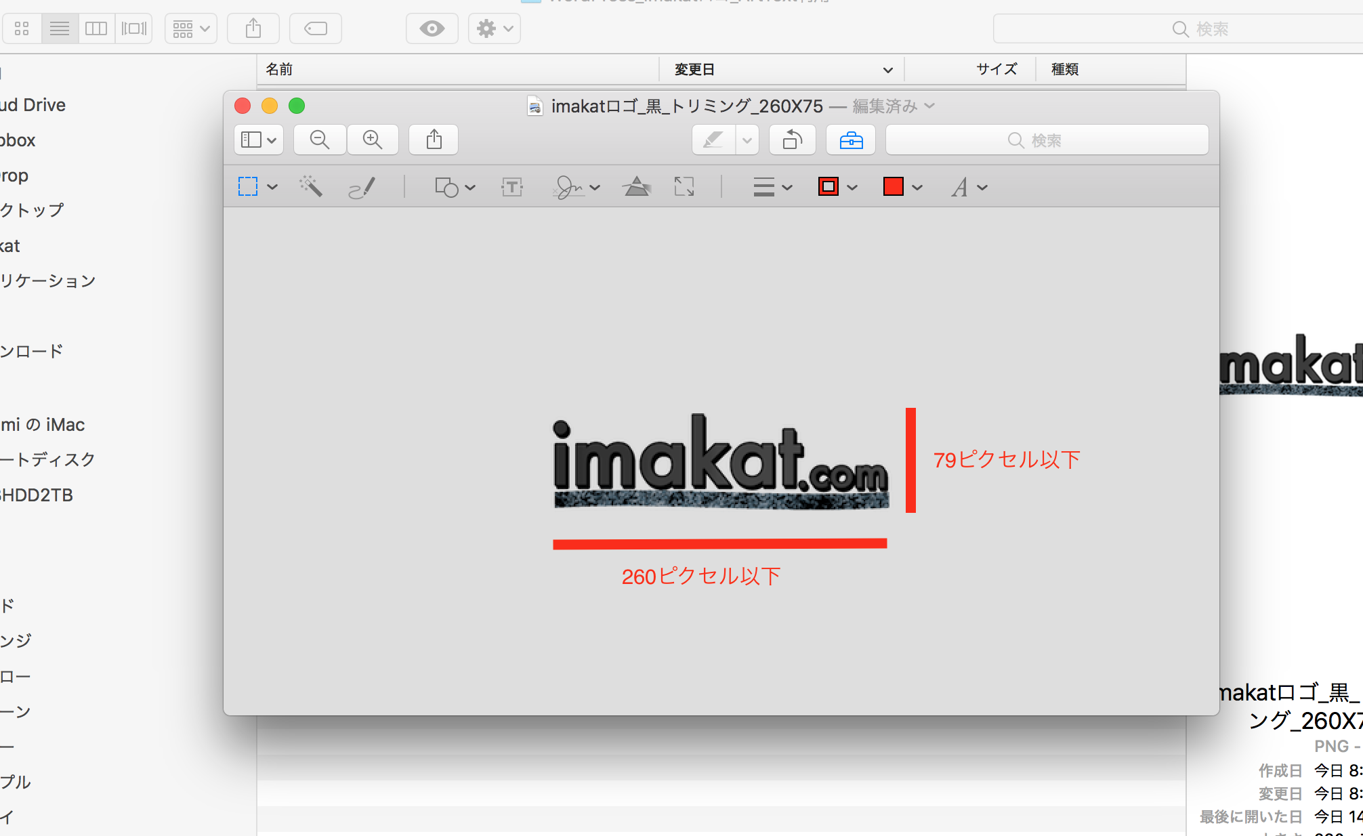The width and height of the screenshot is (1363, 836).
Task: Rotate the image using the rotate button
Action: (793, 140)
